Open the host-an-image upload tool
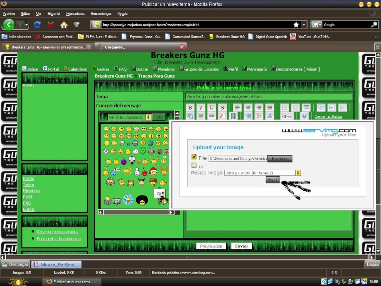 [x=190, y=116]
